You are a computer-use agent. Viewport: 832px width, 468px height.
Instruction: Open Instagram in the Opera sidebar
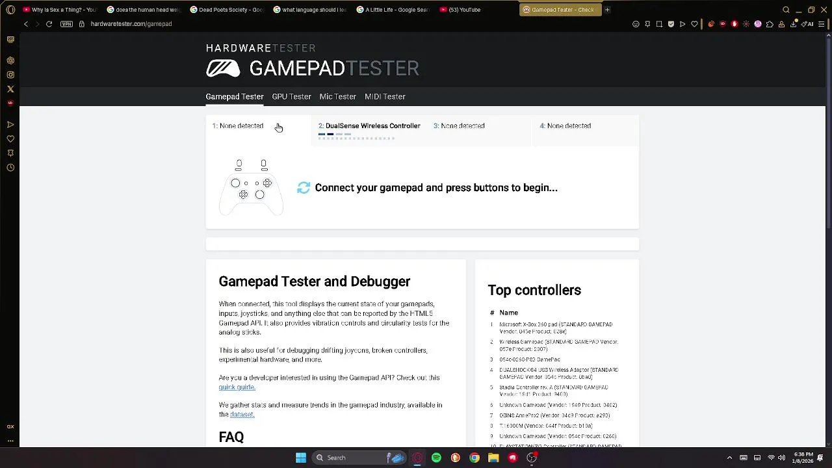pos(10,75)
